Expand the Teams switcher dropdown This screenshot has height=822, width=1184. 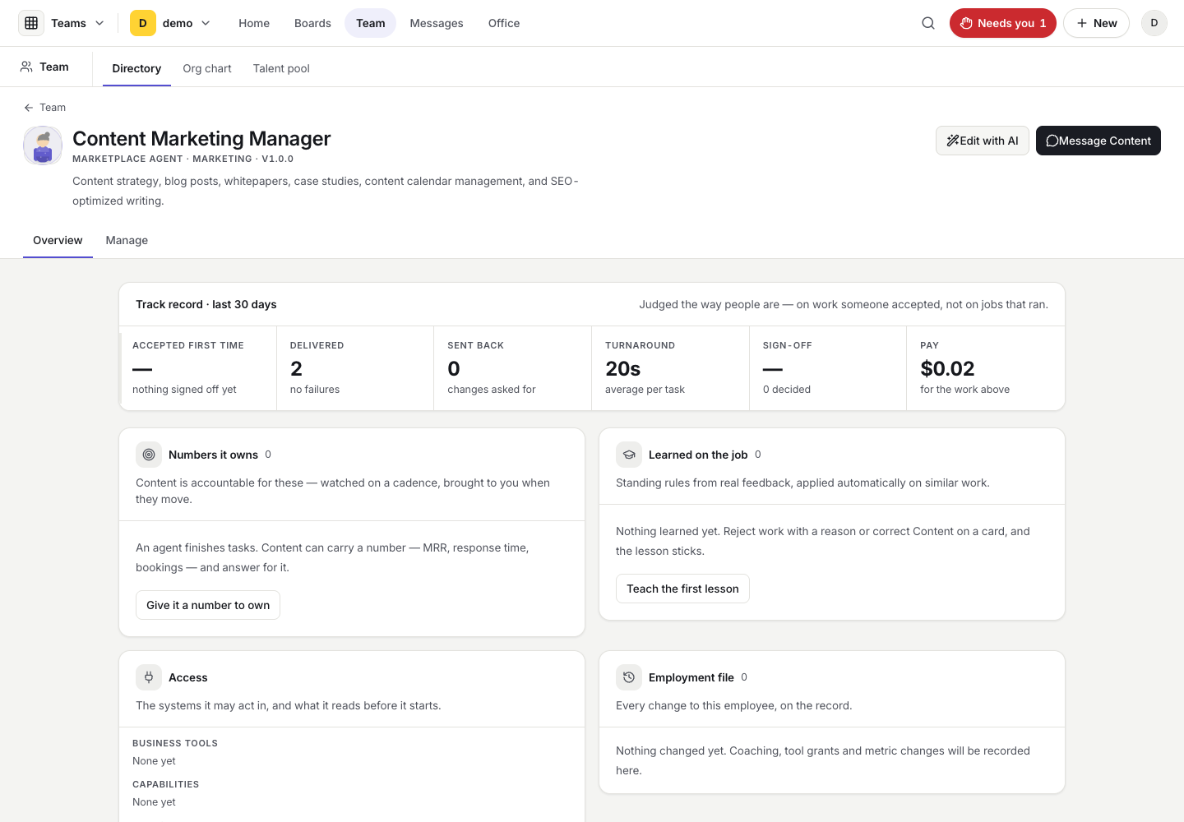click(x=99, y=23)
